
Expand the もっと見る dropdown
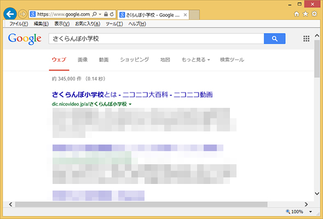point(195,60)
